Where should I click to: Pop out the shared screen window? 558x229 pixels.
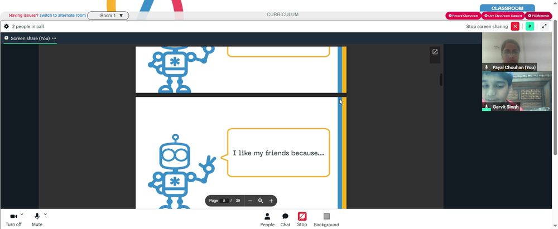tap(435, 52)
